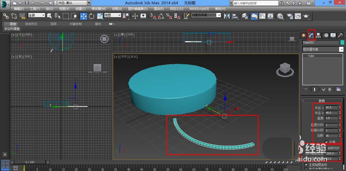Image resolution: width=346 pixels, height=171 pixels.
Task: Toggle the Window/Crossing selection icon
Action: point(74,16)
